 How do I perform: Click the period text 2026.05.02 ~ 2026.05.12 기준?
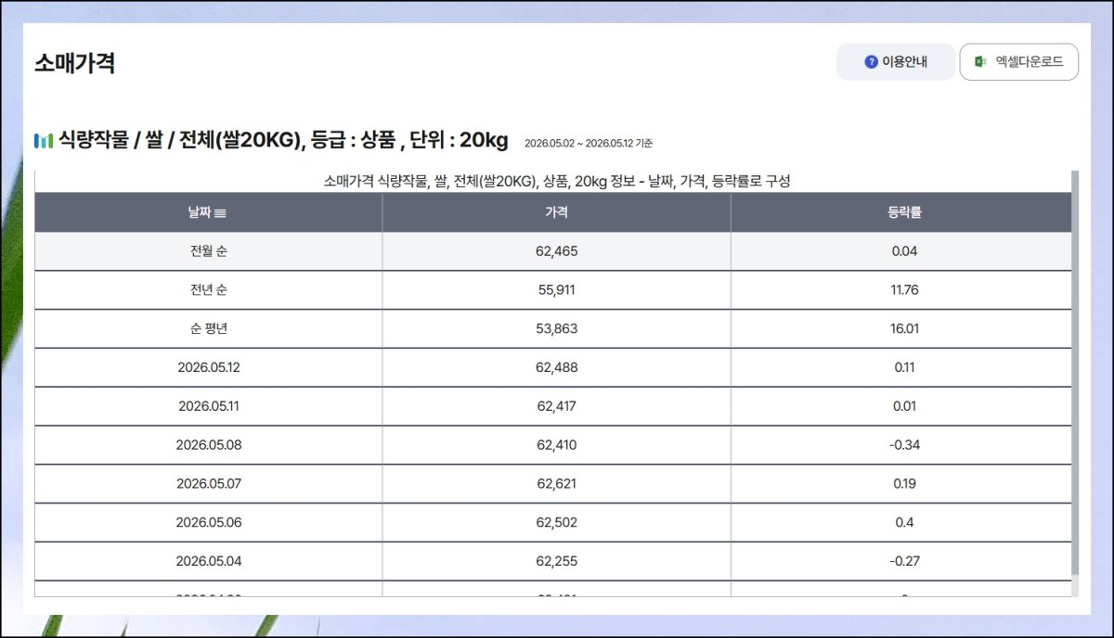pos(589,144)
